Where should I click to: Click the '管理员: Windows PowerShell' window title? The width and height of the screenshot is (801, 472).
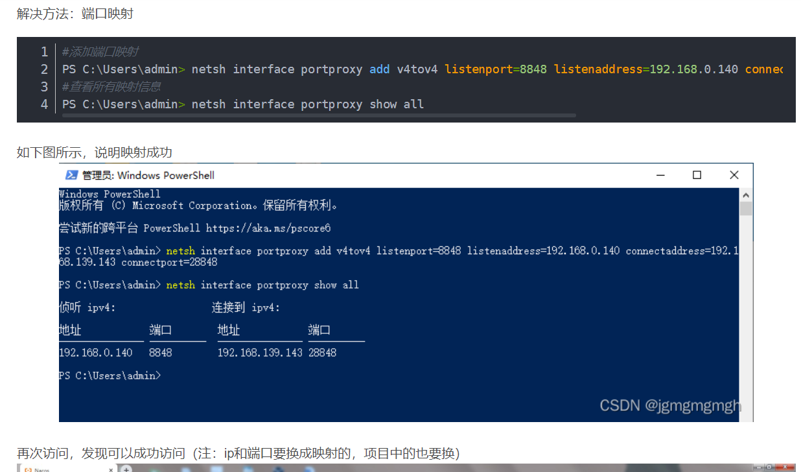tap(148, 175)
